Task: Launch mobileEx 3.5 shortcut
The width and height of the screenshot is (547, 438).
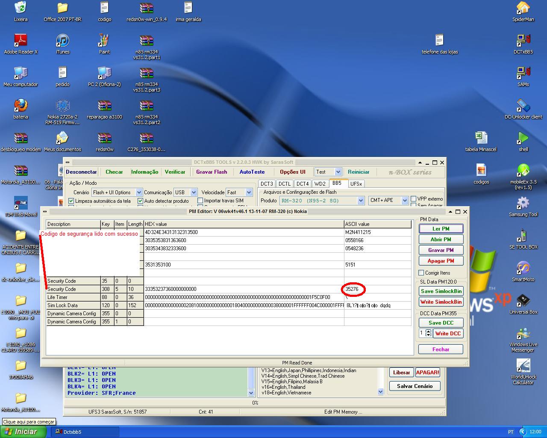Action: [x=523, y=176]
